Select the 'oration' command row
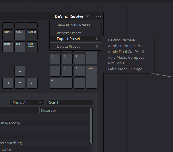This screenshot has height=152, width=173. 45,149
